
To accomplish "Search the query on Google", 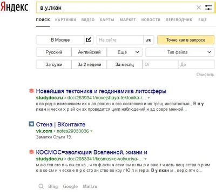I will click(70, 186).
